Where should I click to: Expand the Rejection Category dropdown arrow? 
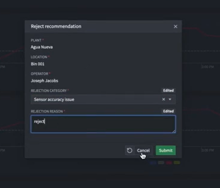click(x=170, y=99)
